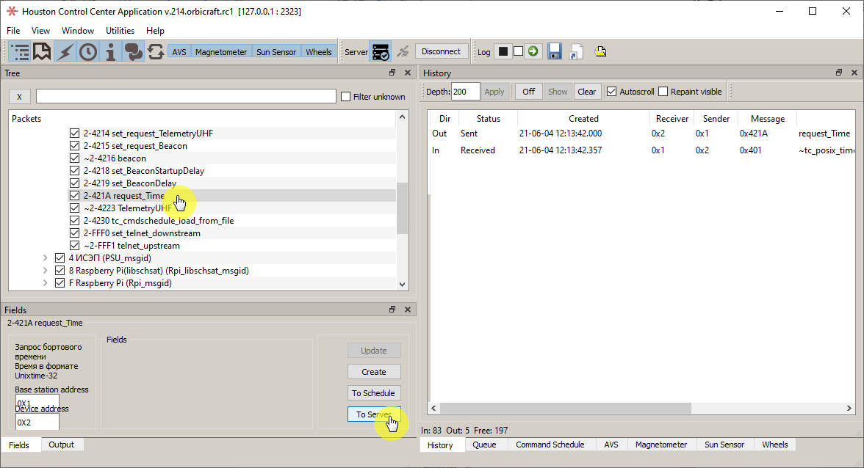
Task: Enable the Filter unknown checkbox
Action: [x=346, y=97]
